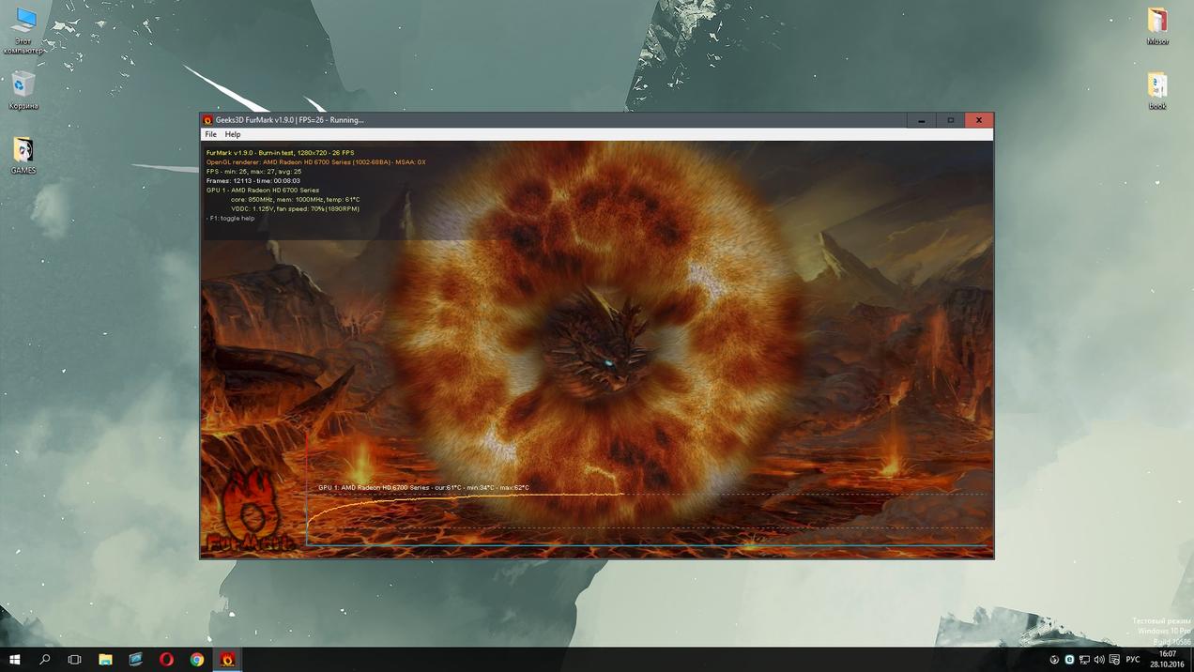Launch File Explorer from the taskbar

tap(105, 660)
